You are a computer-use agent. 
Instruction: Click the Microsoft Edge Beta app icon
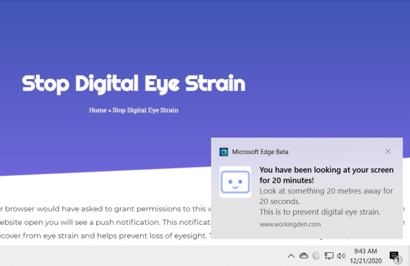pyautogui.click(x=224, y=152)
